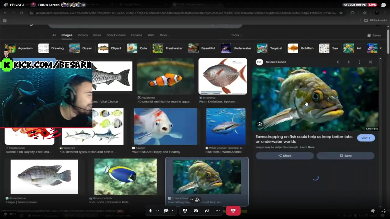The width and height of the screenshot is (390, 219).
Task: Open the All Bookmarks folder
Action: coord(375,20)
